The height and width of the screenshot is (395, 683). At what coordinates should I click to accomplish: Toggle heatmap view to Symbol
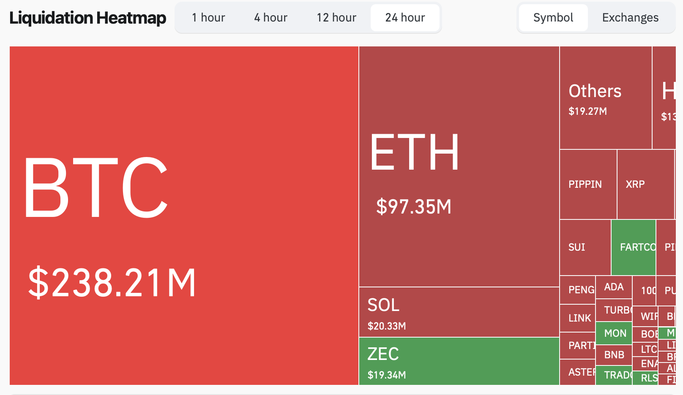[x=553, y=18]
